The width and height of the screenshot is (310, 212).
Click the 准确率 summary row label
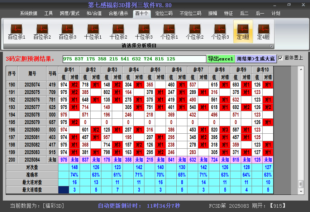(x=32, y=175)
